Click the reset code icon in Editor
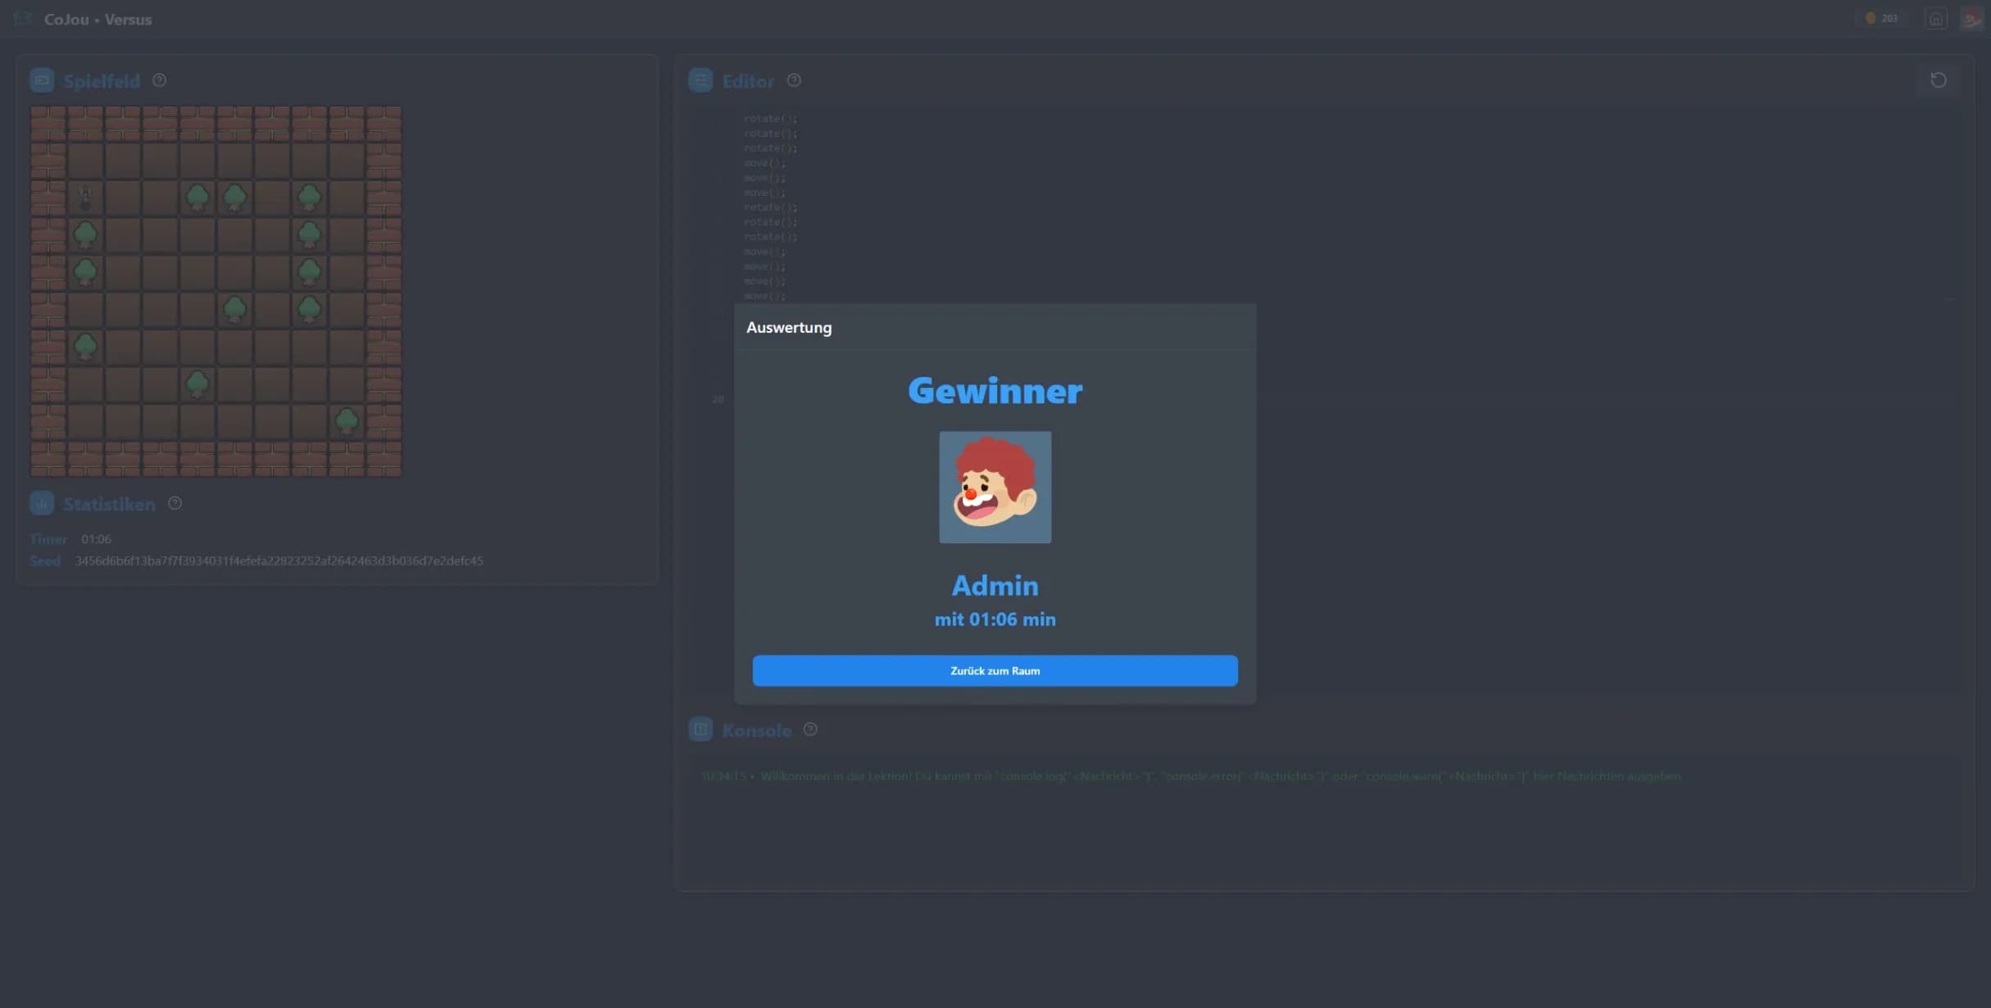This screenshot has width=1991, height=1008. [x=1939, y=80]
